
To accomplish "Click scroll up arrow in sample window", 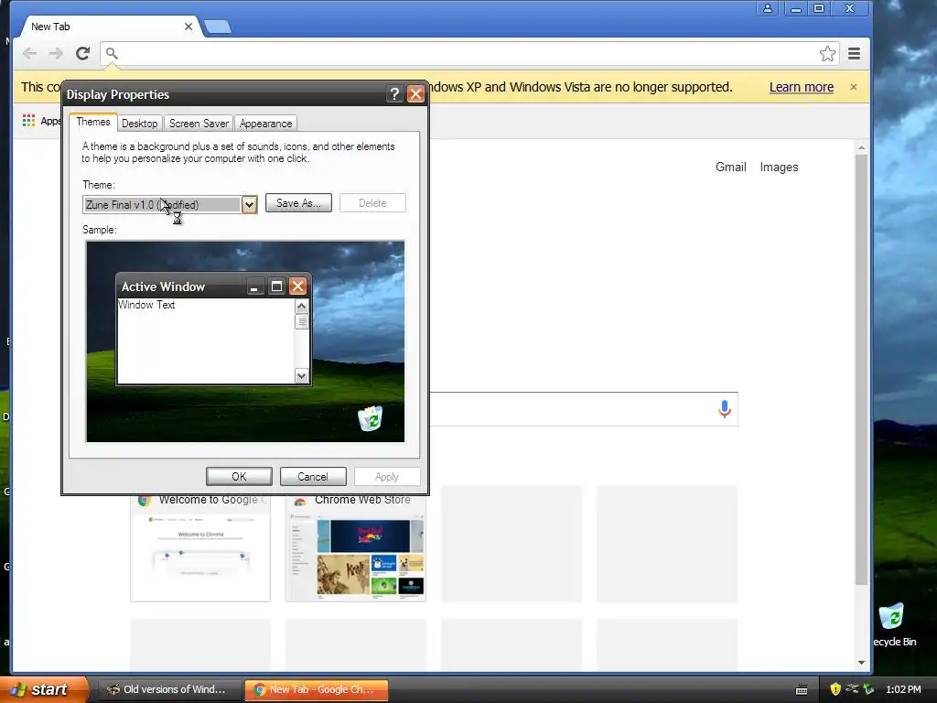I will 301,306.
